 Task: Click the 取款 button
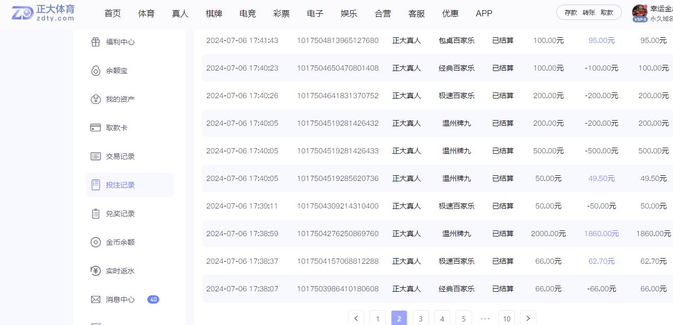(x=607, y=12)
